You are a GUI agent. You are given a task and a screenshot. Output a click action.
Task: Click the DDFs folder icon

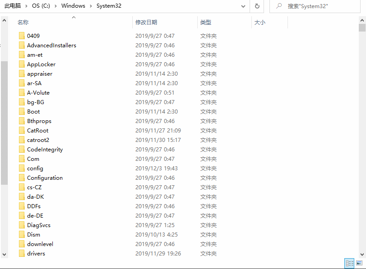[22, 206]
